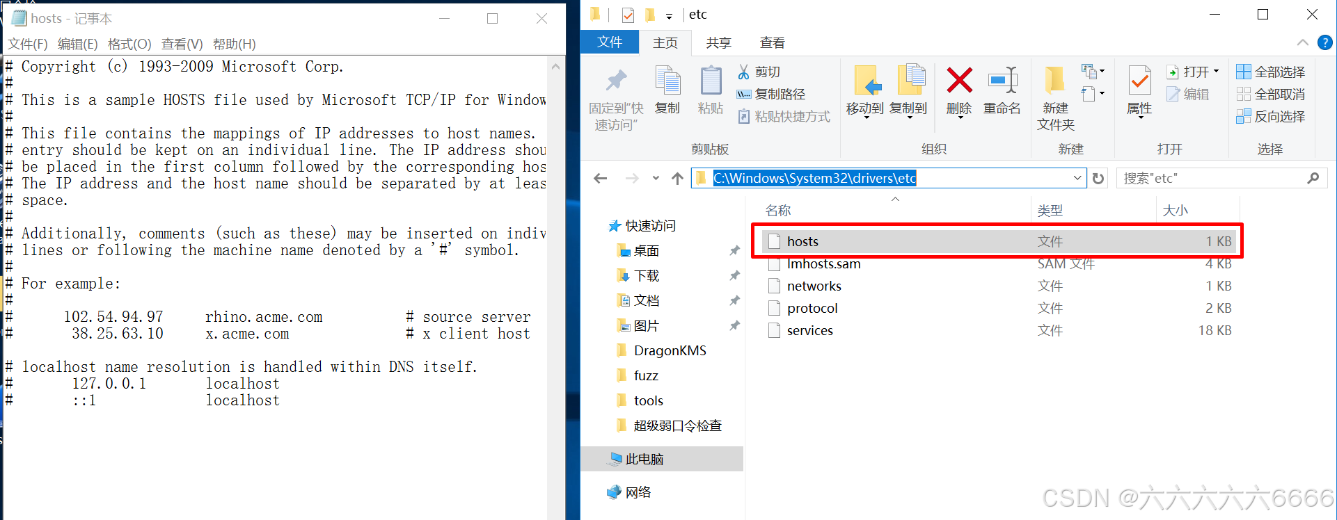This screenshot has height=520, width=1337.
Task: Open Notepad Edit menu
Action: coord(78,44)
